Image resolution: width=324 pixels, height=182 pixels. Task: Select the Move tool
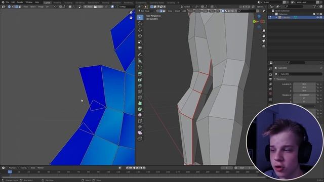140,30
